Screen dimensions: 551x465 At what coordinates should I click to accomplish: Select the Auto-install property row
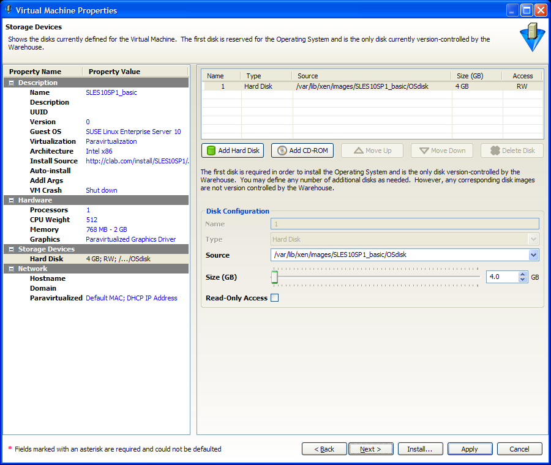[96, 171]
